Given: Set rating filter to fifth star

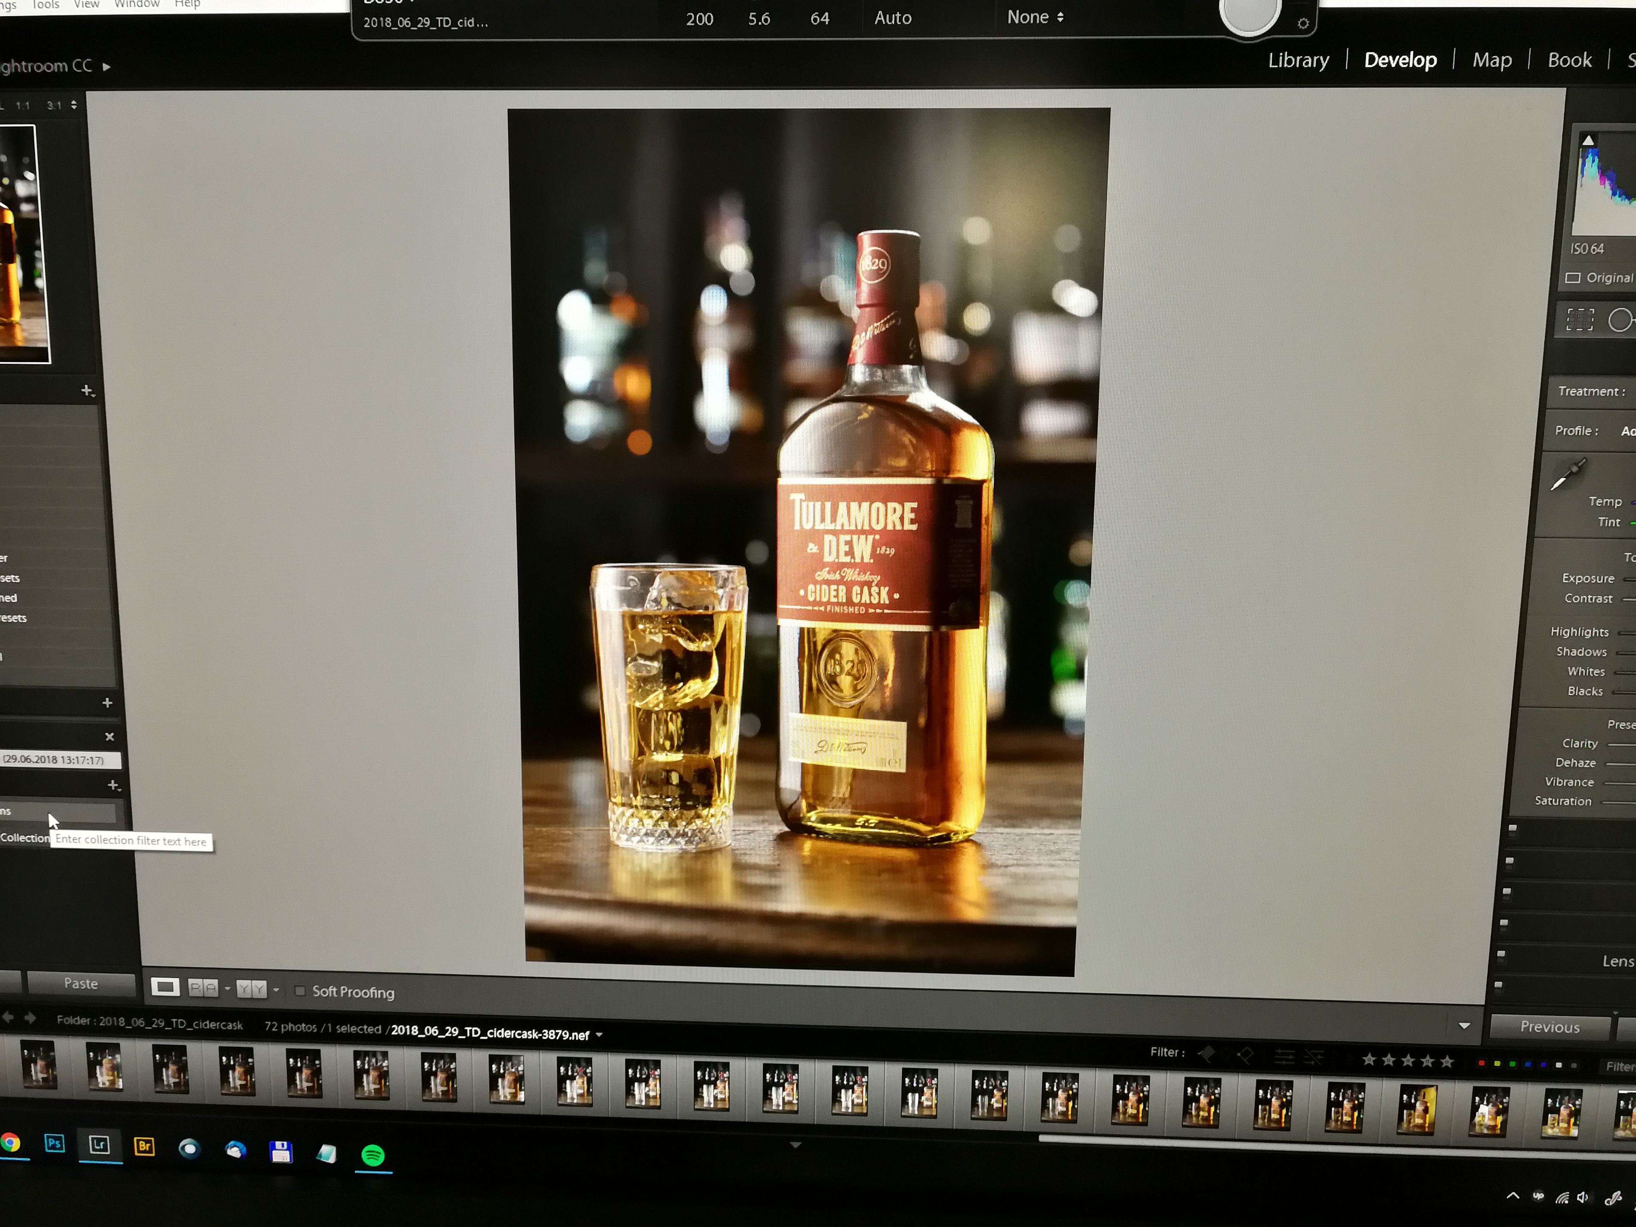Looking at the screenshot, I should click(1447, 1061).
